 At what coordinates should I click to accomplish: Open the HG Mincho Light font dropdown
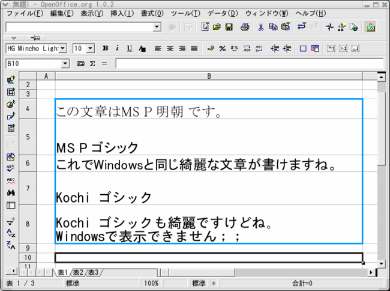(x=63, y=48)
